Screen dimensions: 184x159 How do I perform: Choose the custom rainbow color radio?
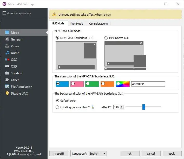click(119, 83)
